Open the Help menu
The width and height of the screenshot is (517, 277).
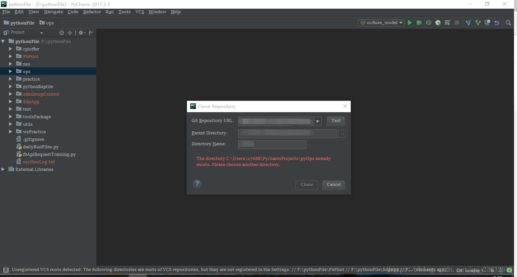tap(176, 12)
